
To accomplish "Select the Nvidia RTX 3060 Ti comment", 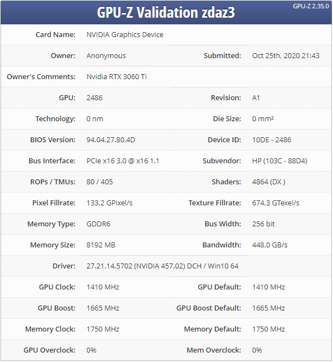I will 117,77.
